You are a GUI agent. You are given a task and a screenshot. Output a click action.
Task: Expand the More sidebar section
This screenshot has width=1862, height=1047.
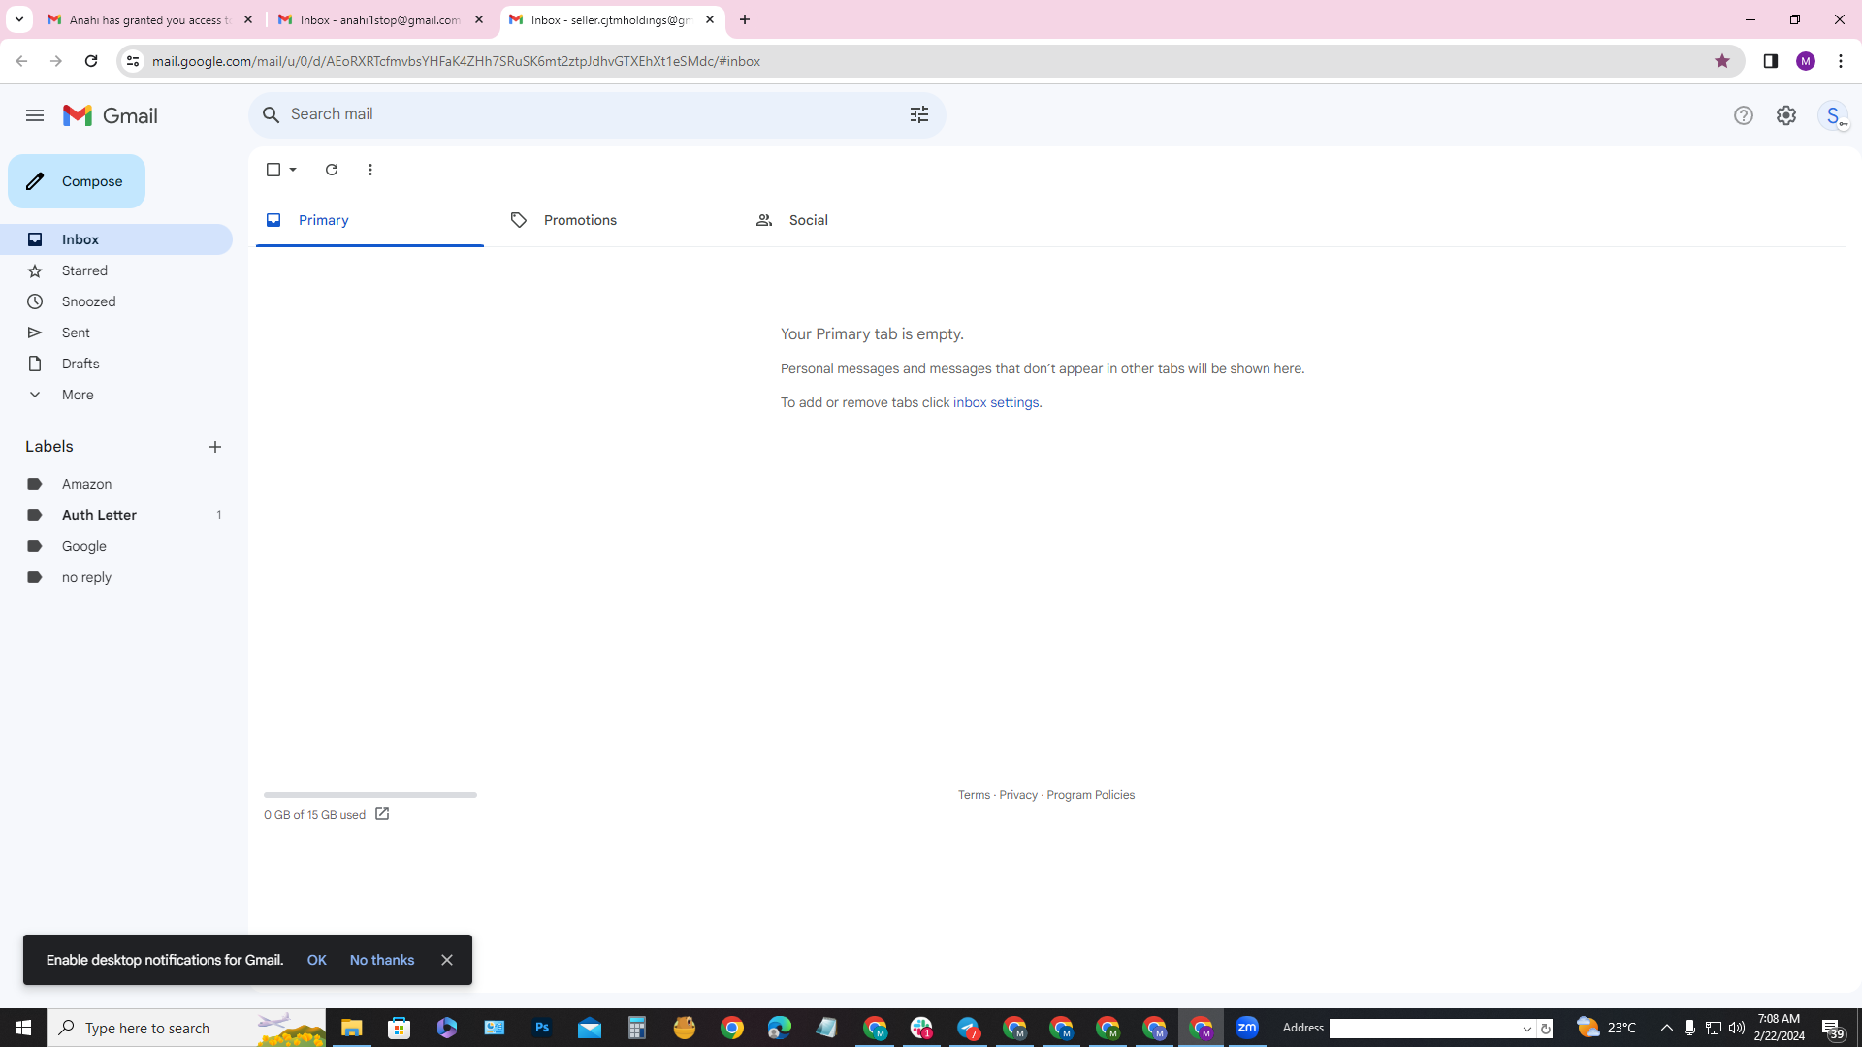[116, 395]
